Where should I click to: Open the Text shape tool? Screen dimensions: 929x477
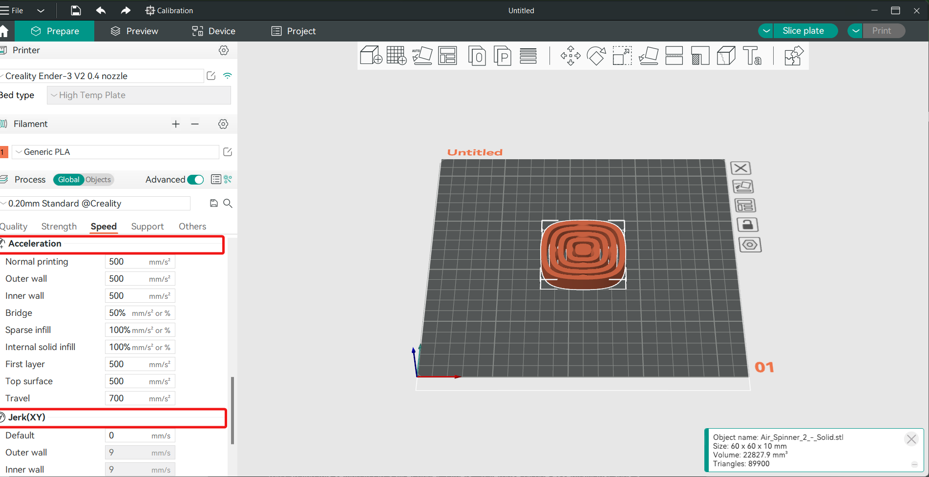click(752, 56)
